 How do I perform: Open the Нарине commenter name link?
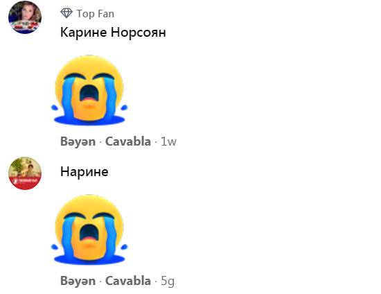pyautogui.click(x=85, y=172)
